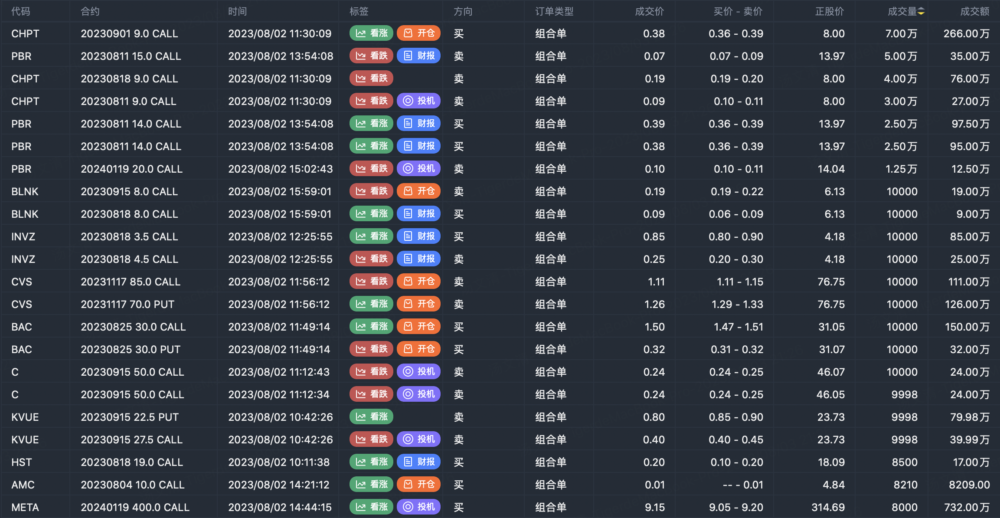
Task: Click 财报 tag in BLNK 20230818 8.0 CALL row
Action: click(x=418, y=214)
